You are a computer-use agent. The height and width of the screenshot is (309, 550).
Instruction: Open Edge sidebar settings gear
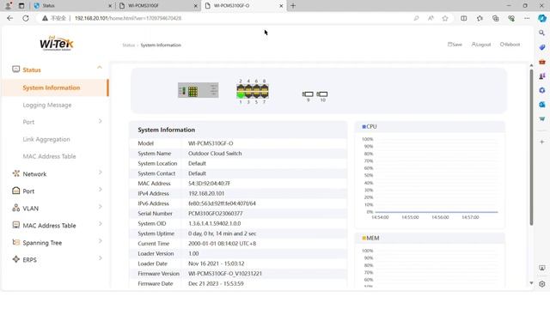[x=542, y=284]
